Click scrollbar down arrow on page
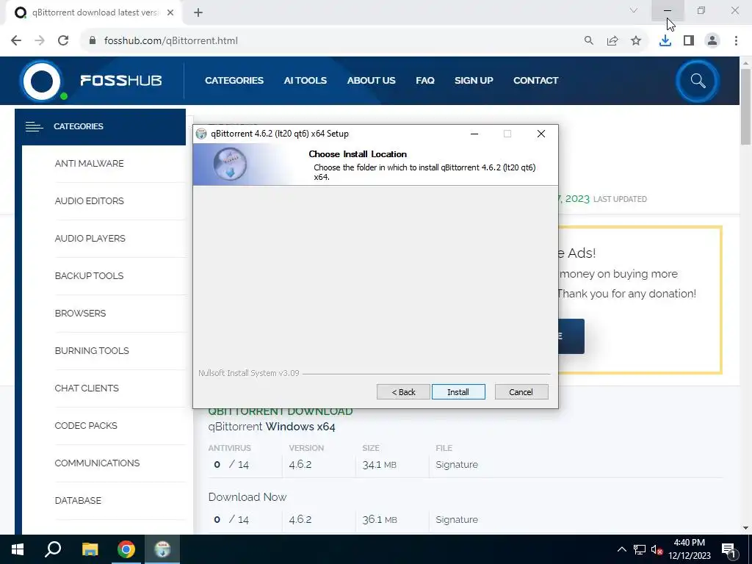This screenshot has width=752, height=564. (746, 528)
